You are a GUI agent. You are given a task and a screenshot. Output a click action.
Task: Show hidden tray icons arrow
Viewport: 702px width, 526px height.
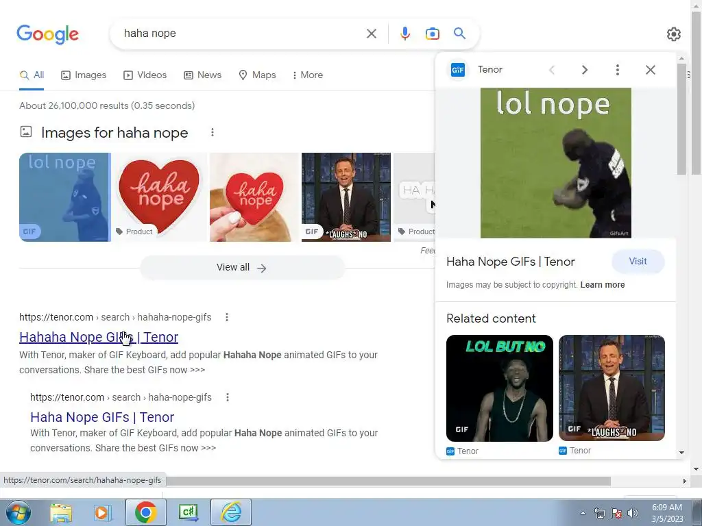point(583,514)
